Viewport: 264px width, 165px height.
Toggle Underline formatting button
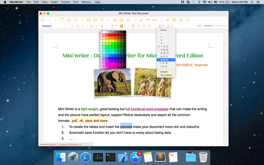[x=102, y=26]
